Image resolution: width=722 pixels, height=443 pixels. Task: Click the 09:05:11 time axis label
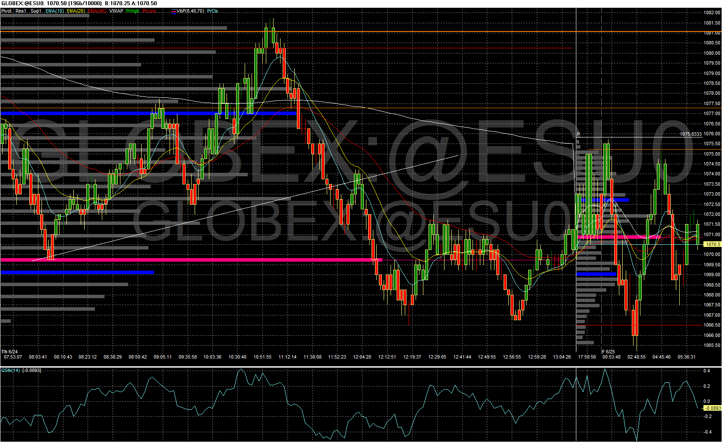(x=163, y=357)
